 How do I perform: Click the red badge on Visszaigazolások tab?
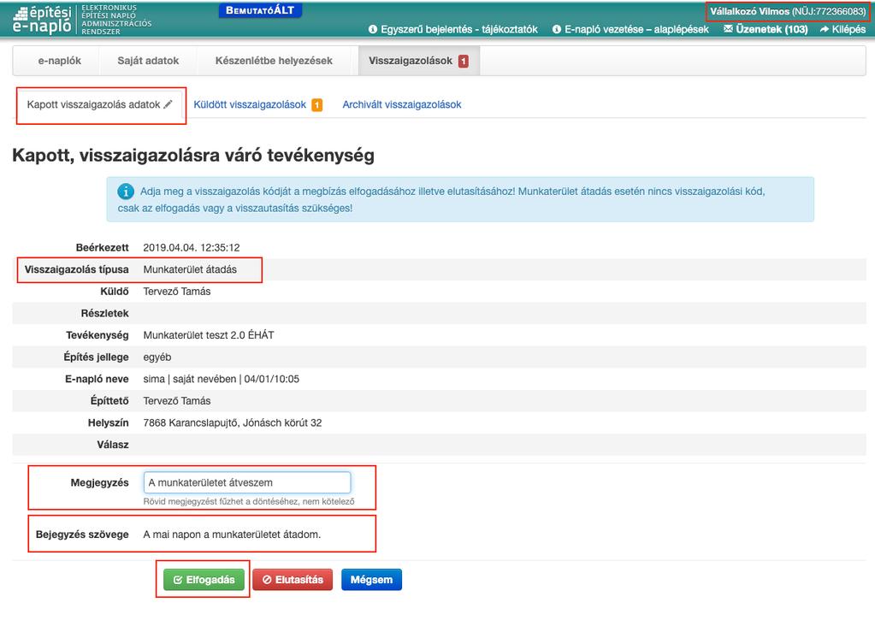(464, 61)
